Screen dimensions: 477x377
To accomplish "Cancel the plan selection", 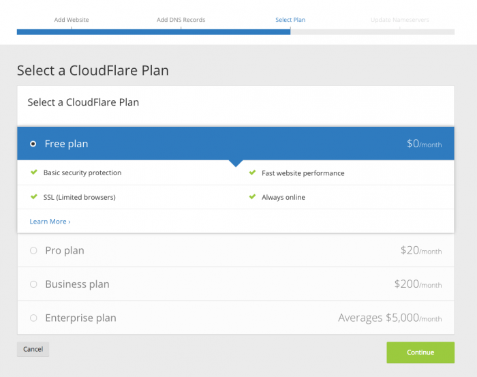I will point(33,349).
